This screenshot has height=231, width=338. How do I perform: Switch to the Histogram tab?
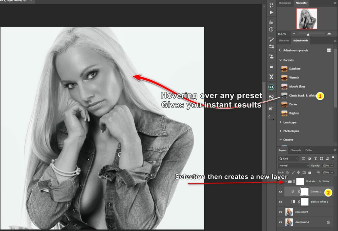coord(285,3)
